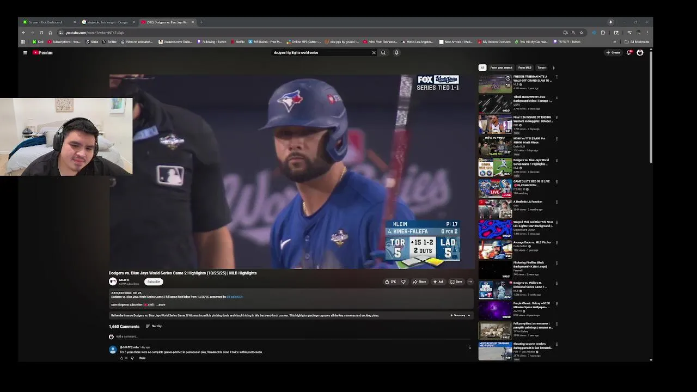Open a new browser tab
Viewport: 697px width, 392px height.
201,22
